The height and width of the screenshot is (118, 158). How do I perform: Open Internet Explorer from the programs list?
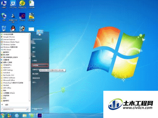(9, 40)
